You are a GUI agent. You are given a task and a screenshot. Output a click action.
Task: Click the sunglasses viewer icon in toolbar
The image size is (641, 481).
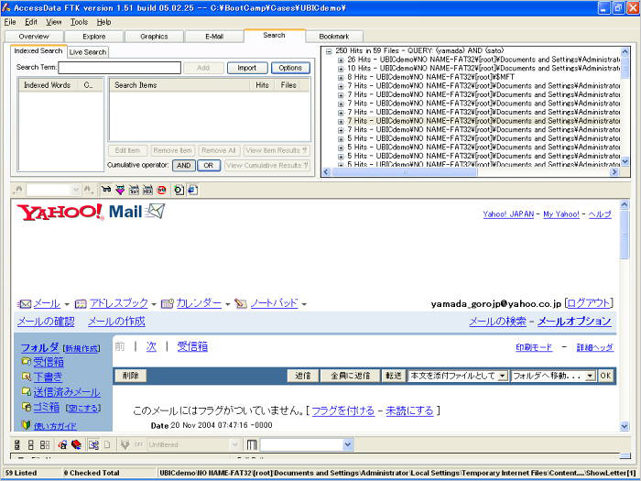106,190
